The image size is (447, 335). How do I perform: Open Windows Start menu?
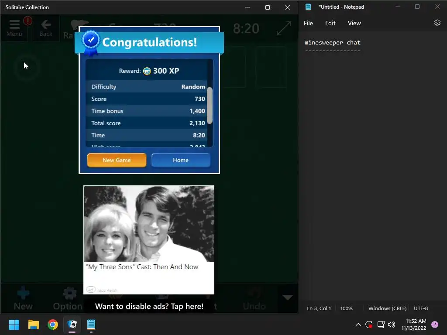14,325
